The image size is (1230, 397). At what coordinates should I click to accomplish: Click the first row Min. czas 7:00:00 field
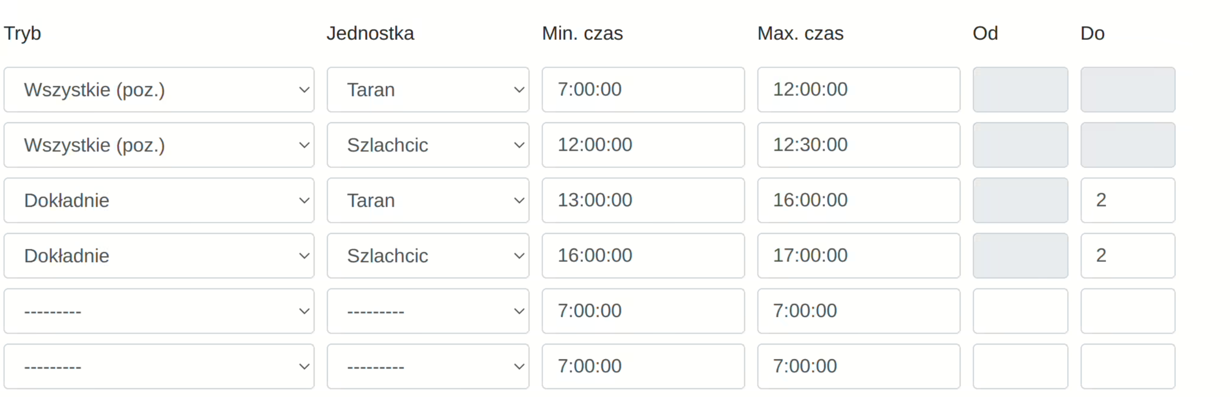[643, 90]
